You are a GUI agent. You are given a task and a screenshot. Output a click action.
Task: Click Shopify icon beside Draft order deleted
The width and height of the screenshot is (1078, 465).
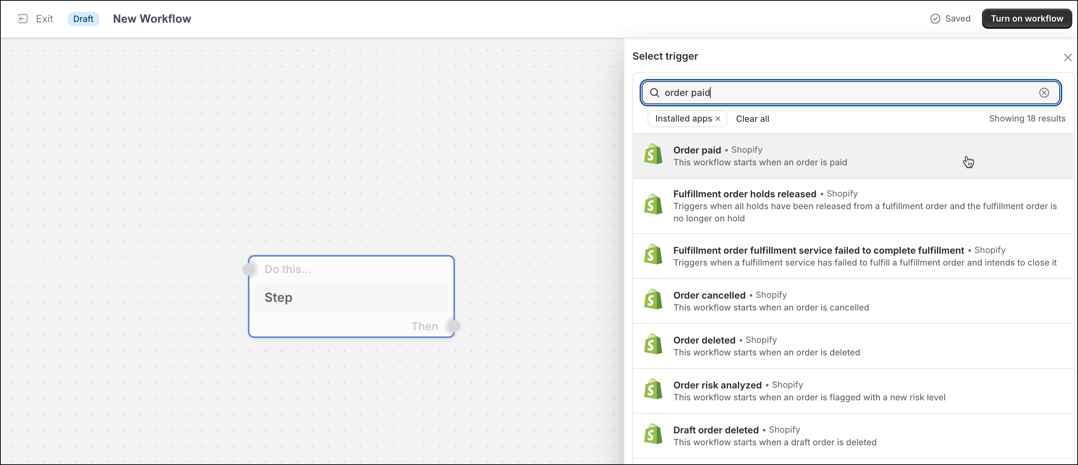[653, 434]
